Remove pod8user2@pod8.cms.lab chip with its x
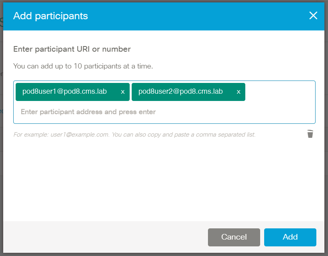Screen dimensions: 328x256 (x=238, y=92)
